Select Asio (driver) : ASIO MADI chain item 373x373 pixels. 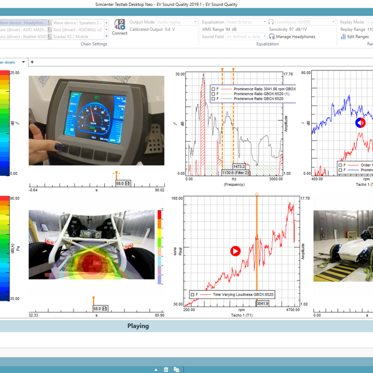[x=23, y=30]
